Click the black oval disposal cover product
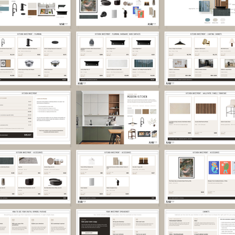 click(x=55, y=42)
